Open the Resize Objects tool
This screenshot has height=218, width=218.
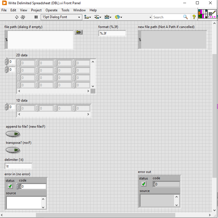(108, 17)
